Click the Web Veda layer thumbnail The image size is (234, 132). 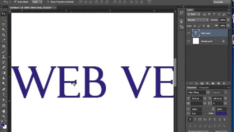click(196, 33)
